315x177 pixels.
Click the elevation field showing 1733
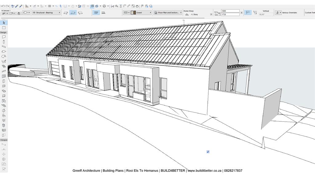point(230,14)
